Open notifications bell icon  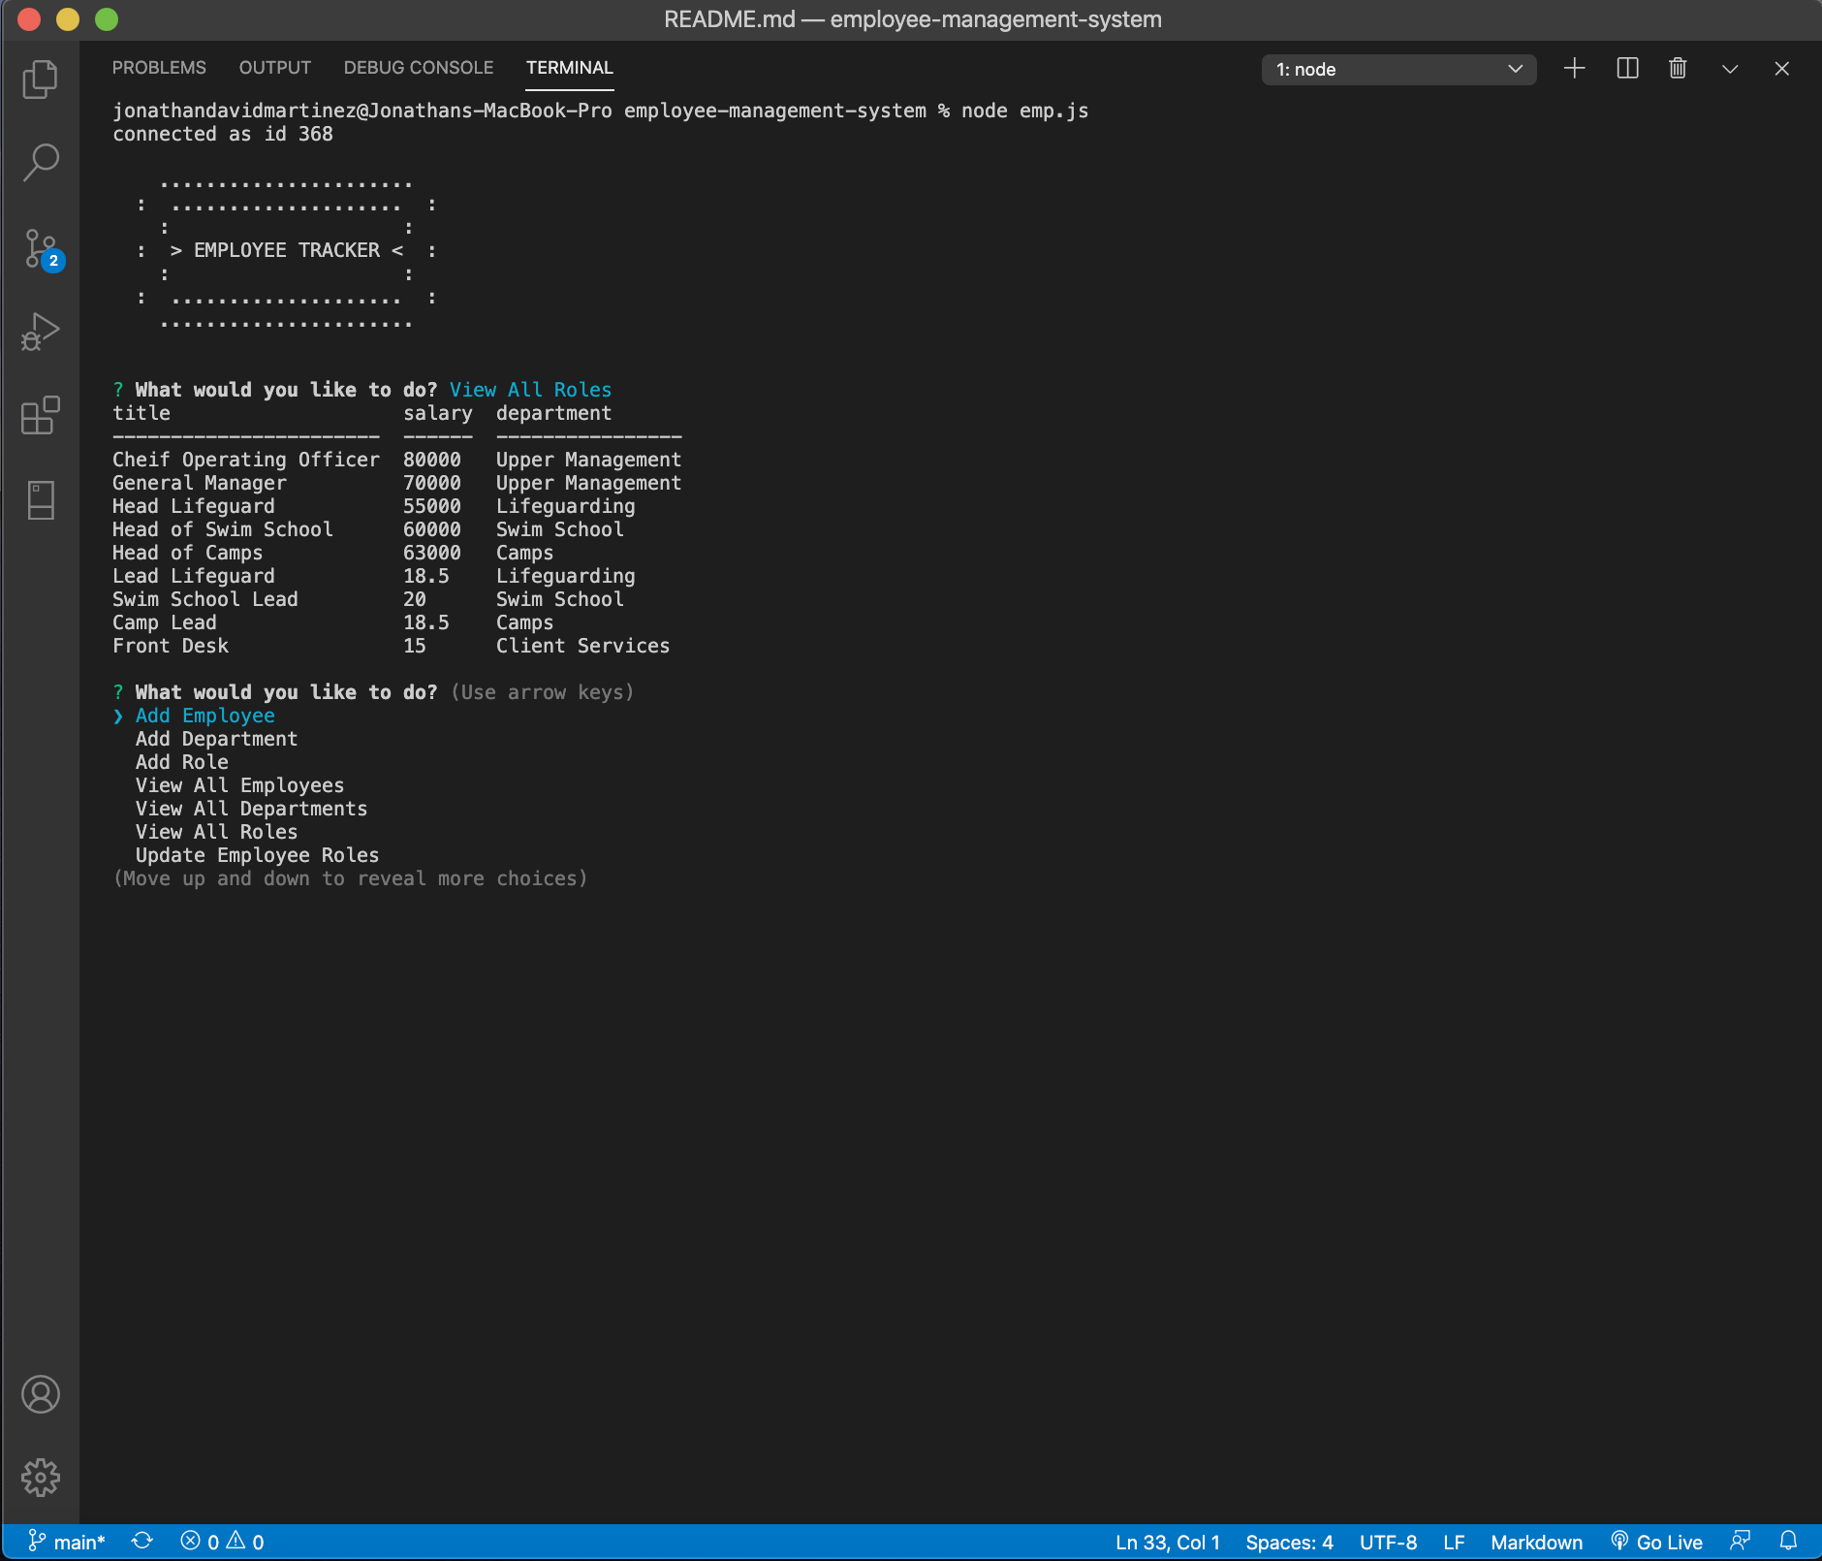(x=1789, y=1542)
